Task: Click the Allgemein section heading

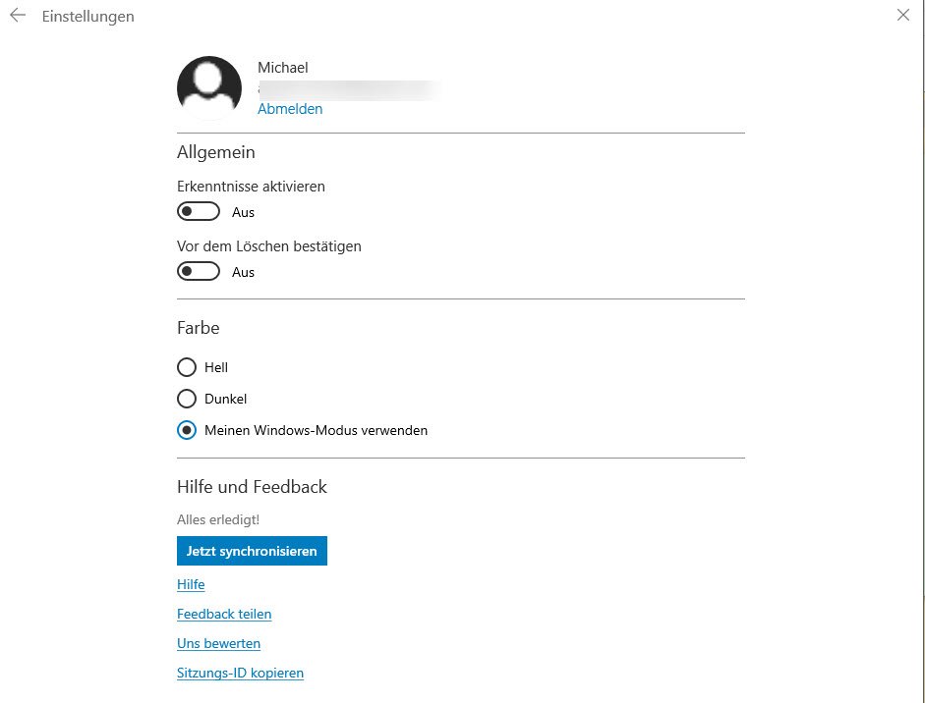Action: point(216,152)
